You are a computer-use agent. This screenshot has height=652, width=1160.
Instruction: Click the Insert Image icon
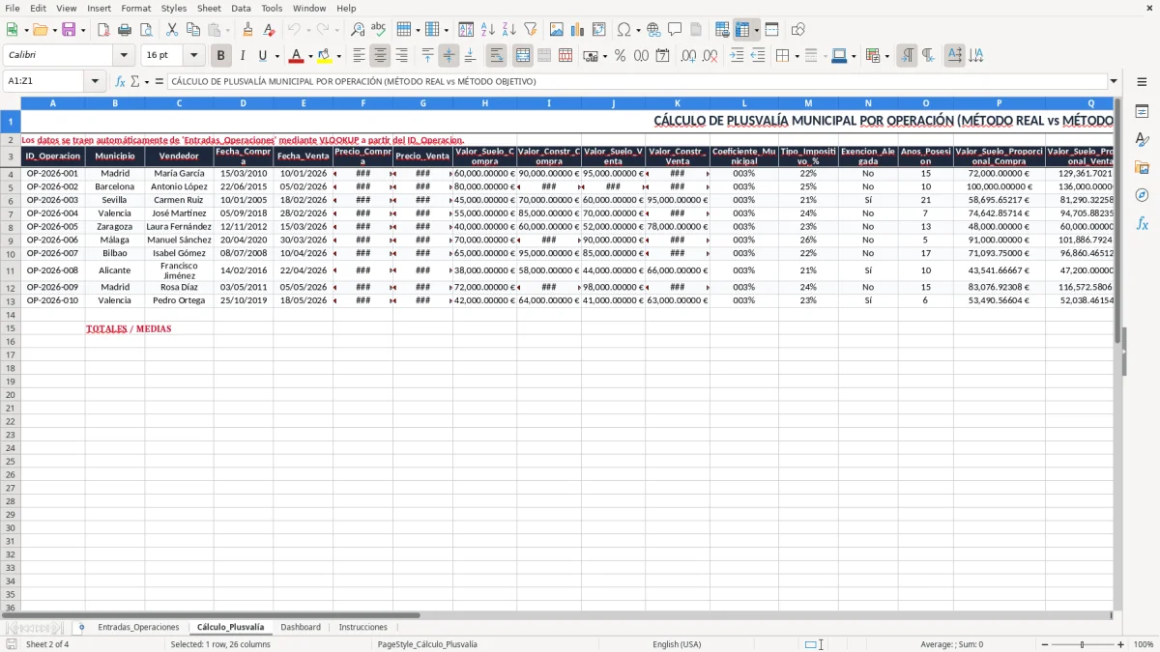[557, 30]
